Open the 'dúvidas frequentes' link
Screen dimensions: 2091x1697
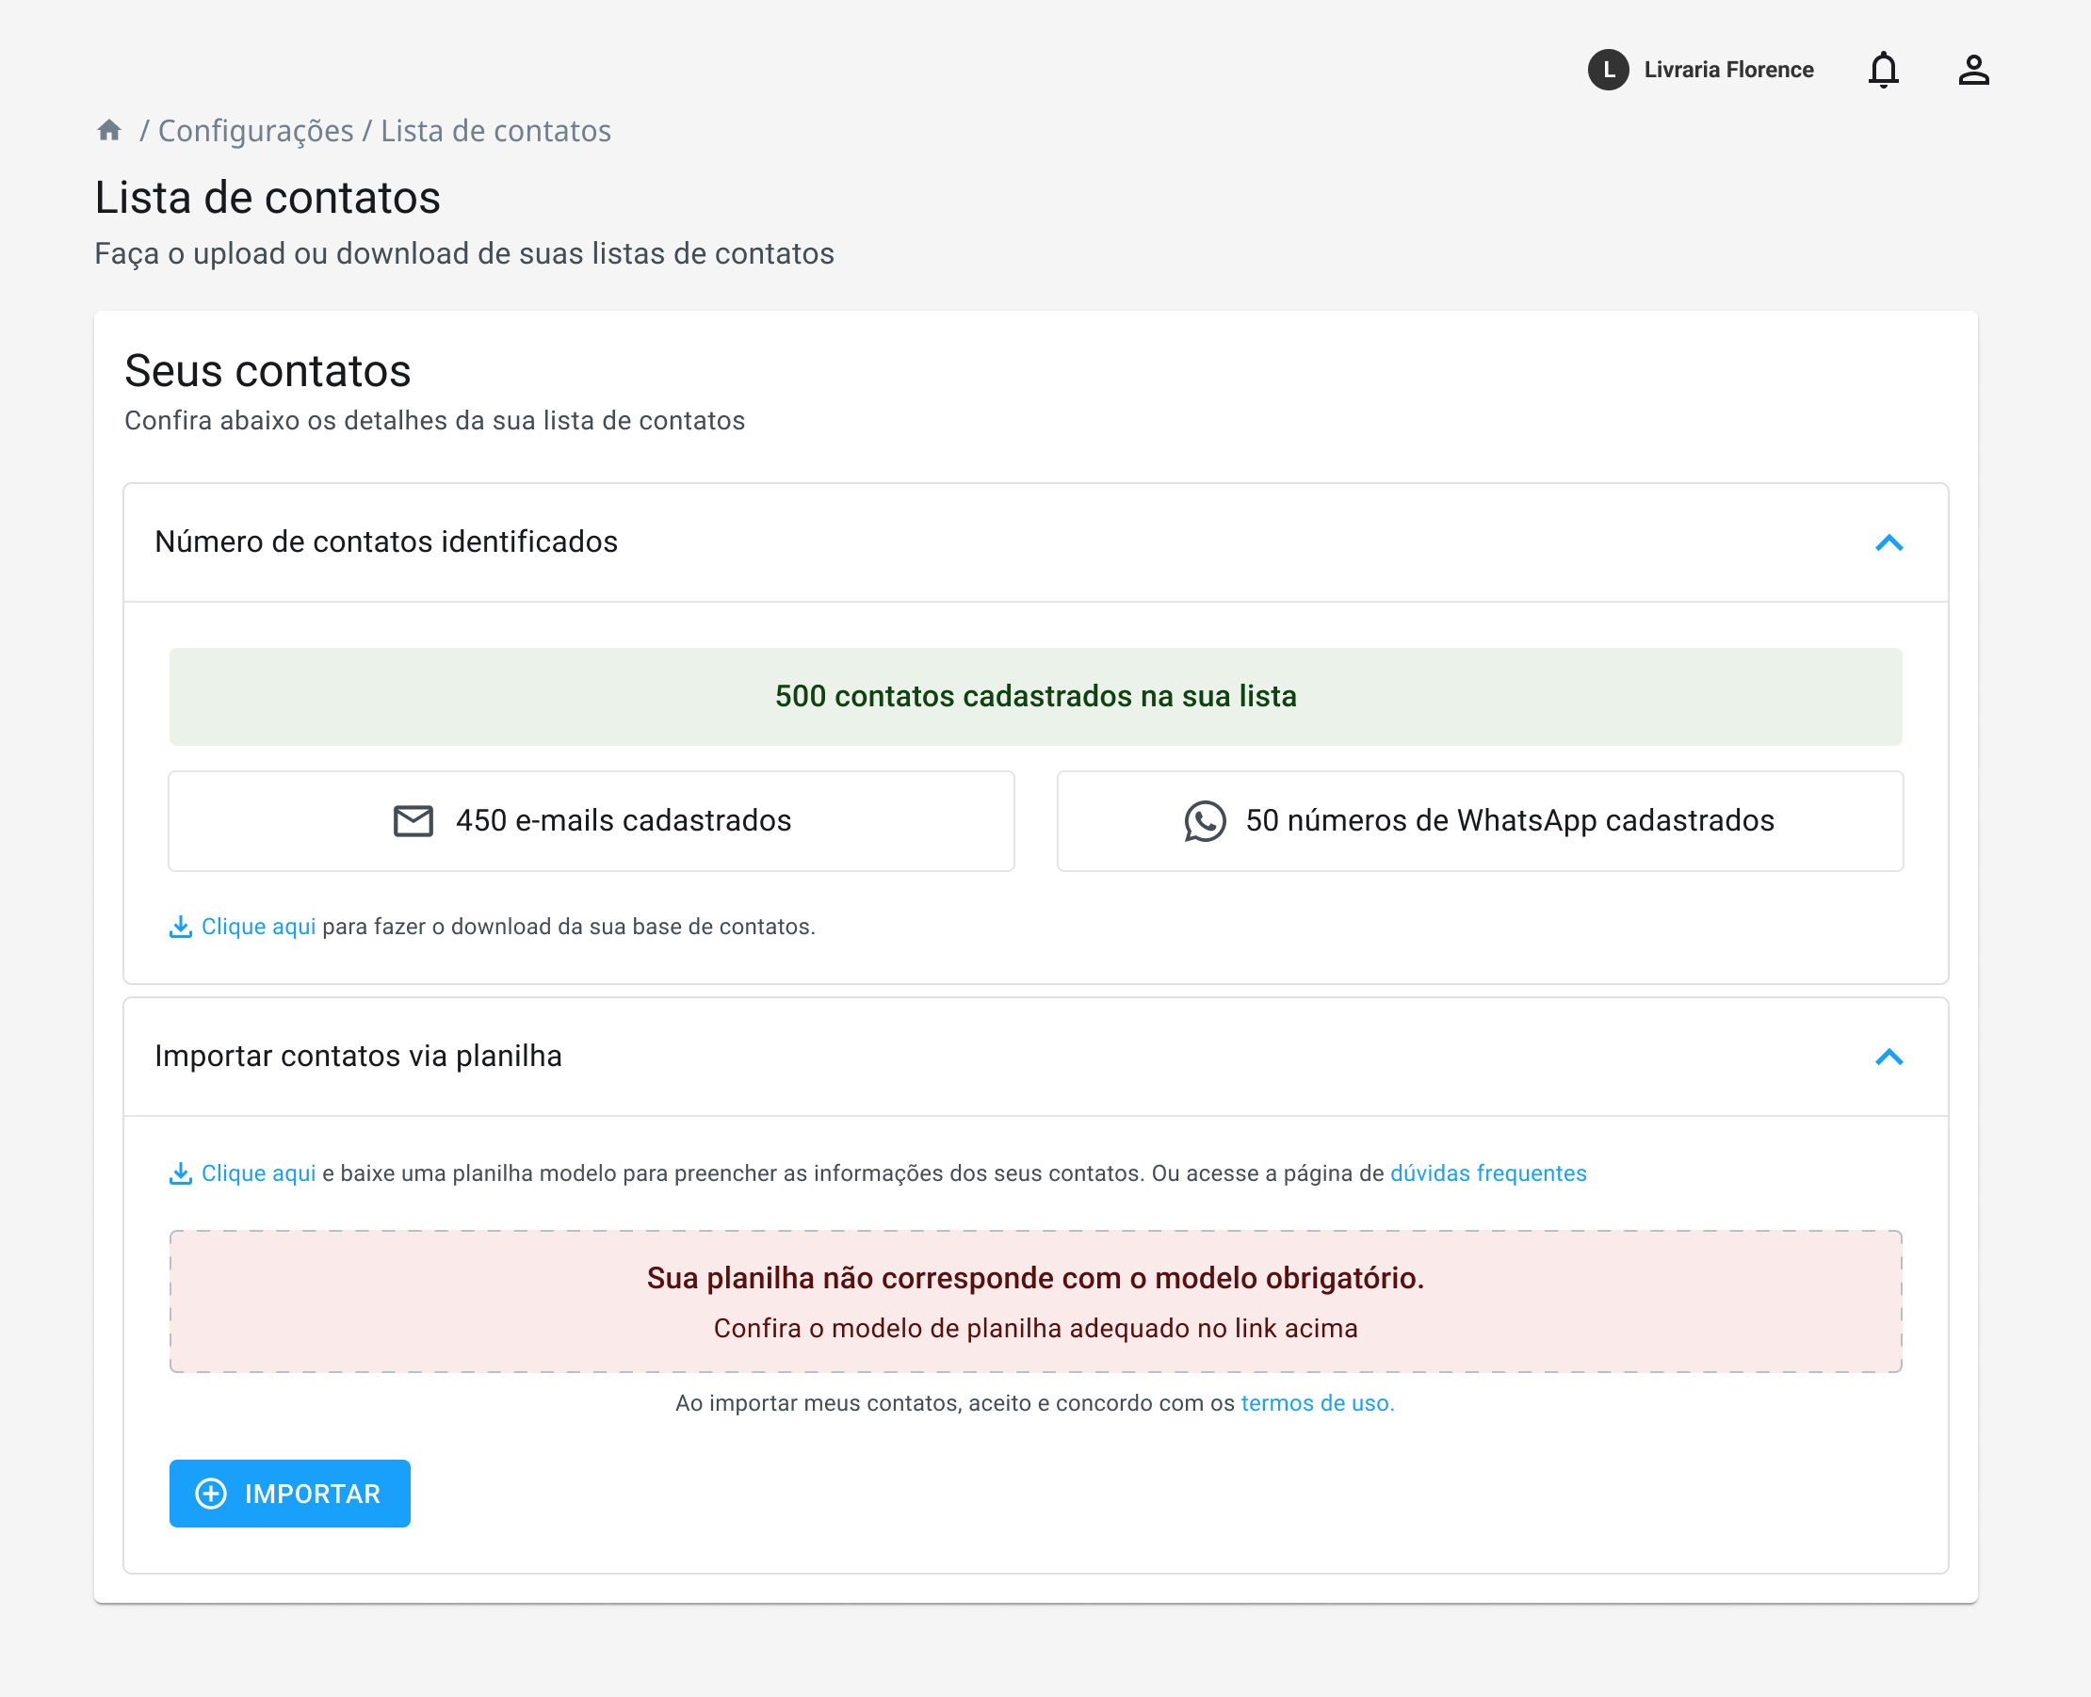[x=1488, y=1173]
